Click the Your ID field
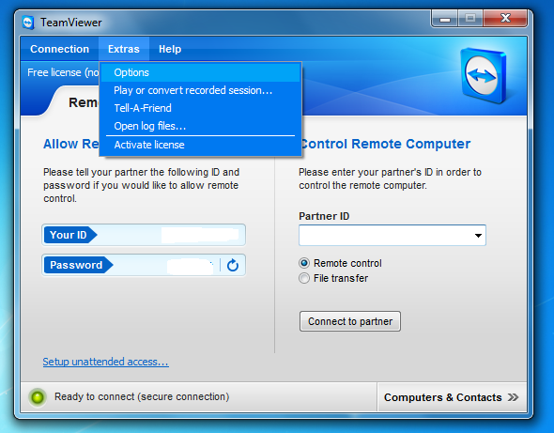 coord(144,235)
